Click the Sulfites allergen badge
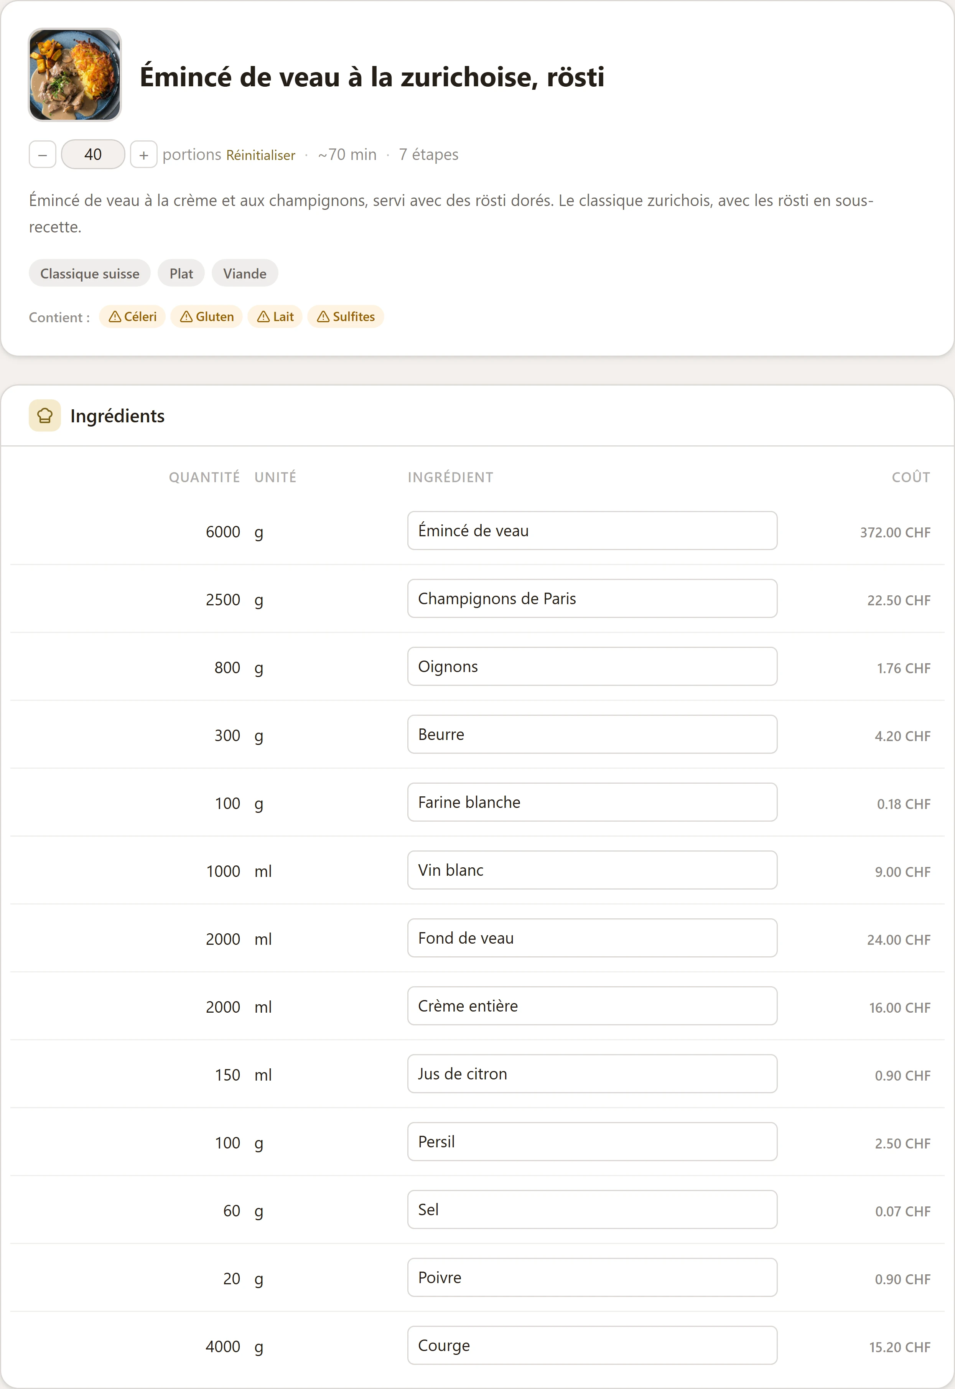Image resolution: width=955 pixels, height=1389 pixels. click(x=346, y=316)
